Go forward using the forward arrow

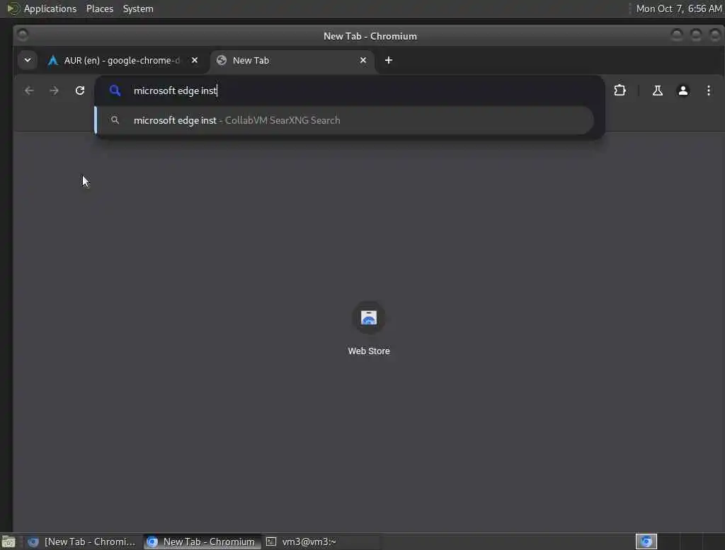point(54,90)
